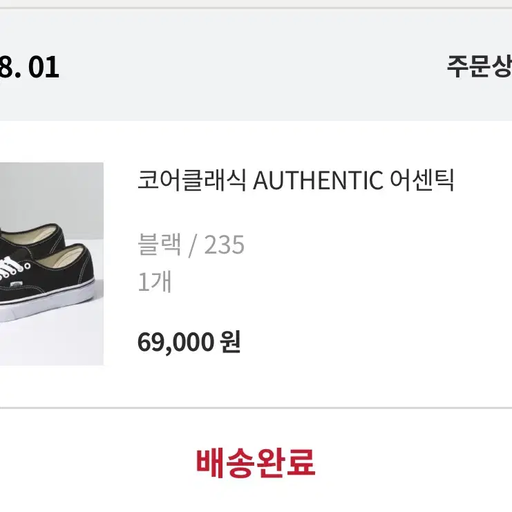The width and height of the screenshot is (512, 512).
Task: Click the price 69,000 원
Action: pyautogui.click(x=189, y=342)
